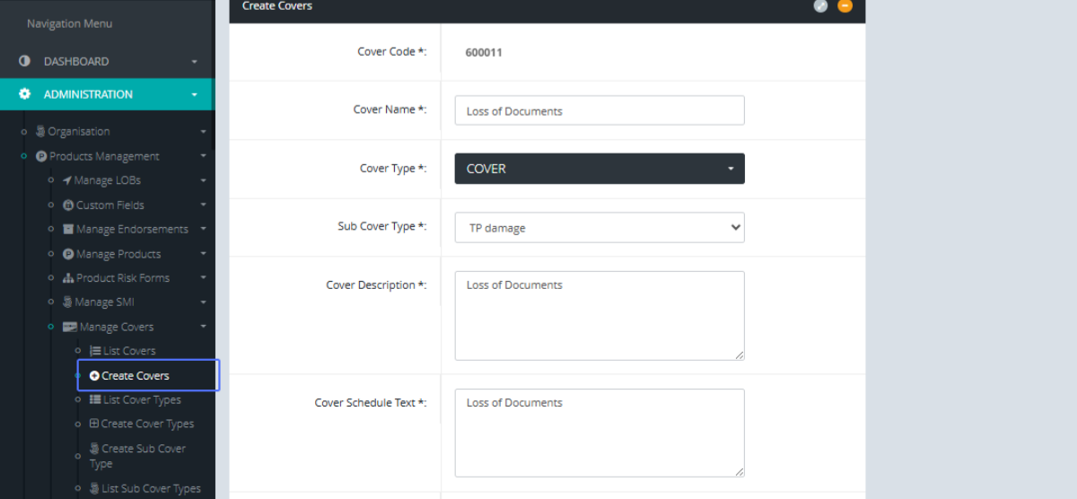Viewport: 1077px width, 499px height.
Task: Click inside the Cover Description text area
Action: click(600, 315)
